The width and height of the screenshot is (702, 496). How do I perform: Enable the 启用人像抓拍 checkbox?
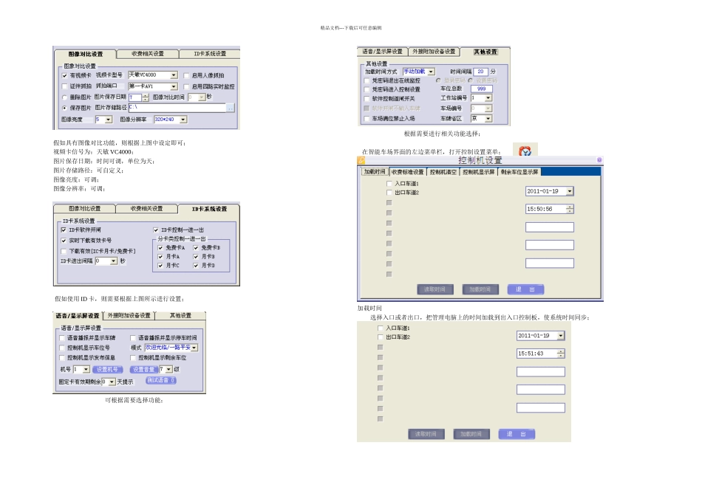click(x=186, y=75)
